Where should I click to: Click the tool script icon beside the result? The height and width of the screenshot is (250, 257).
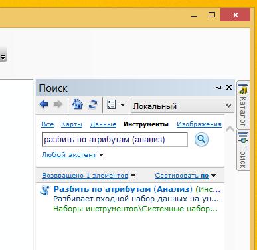(44, 191)
